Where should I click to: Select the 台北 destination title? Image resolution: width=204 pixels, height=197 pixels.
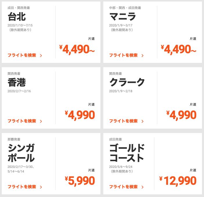tap(17, 17)
